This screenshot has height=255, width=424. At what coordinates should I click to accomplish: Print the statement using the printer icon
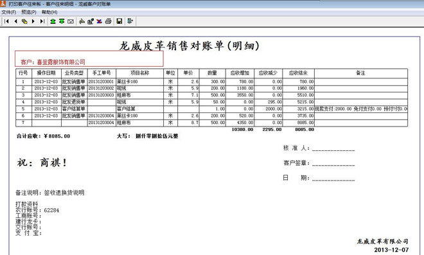[x=108, y=21]
